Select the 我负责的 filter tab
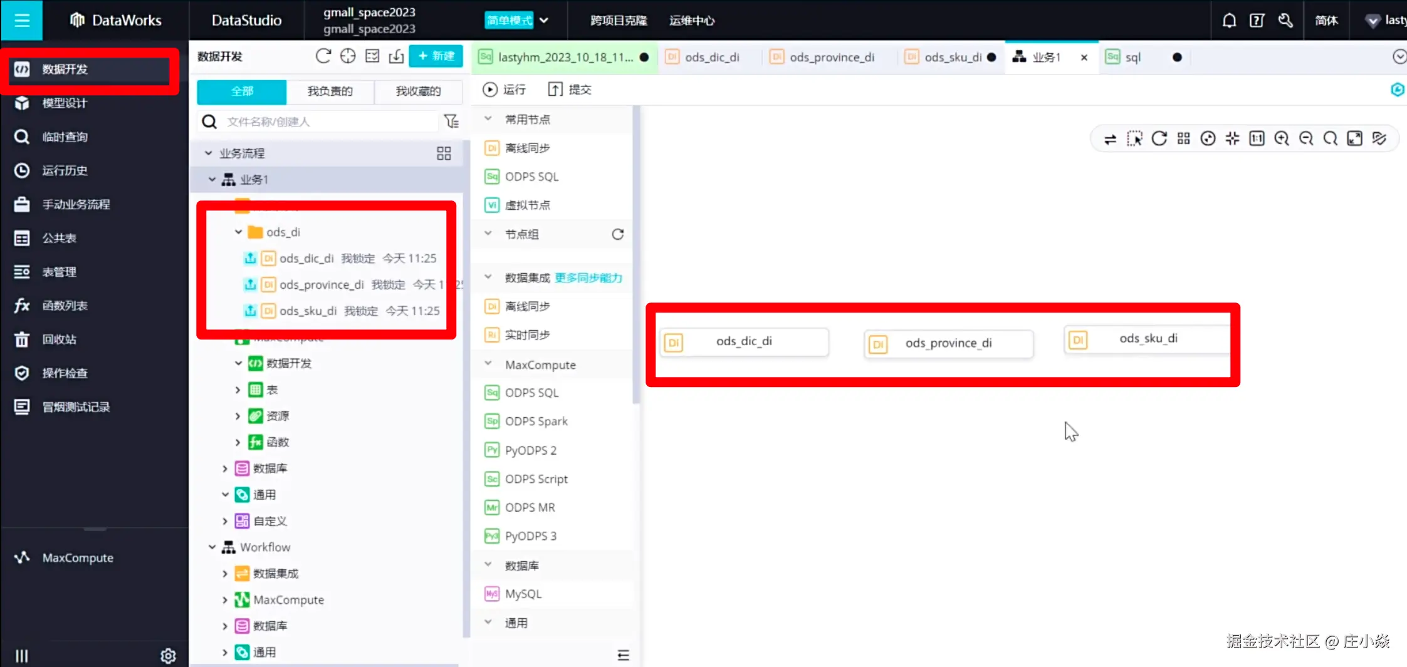 coord(330,91)
